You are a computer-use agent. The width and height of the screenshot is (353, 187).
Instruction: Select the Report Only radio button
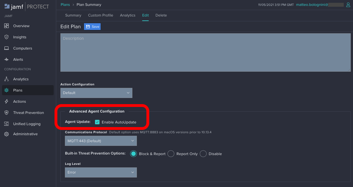coord(171,154)
